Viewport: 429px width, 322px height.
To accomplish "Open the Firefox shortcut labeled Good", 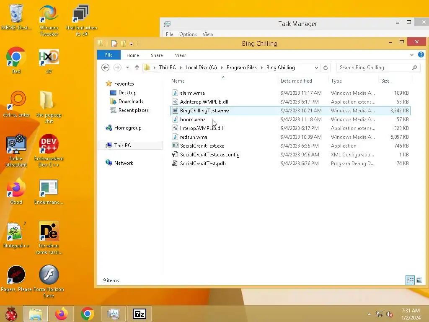I will pos(16,191).
